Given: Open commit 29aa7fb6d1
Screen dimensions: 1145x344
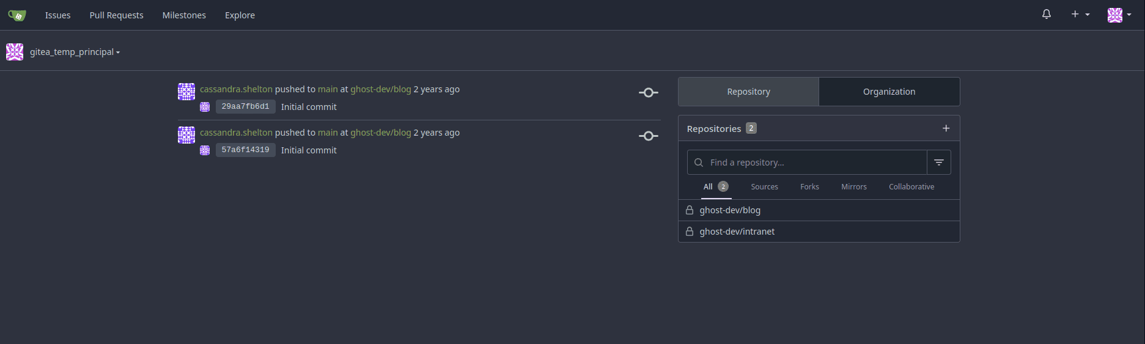Looking at the screenshot, I should (x=245, y=107).
